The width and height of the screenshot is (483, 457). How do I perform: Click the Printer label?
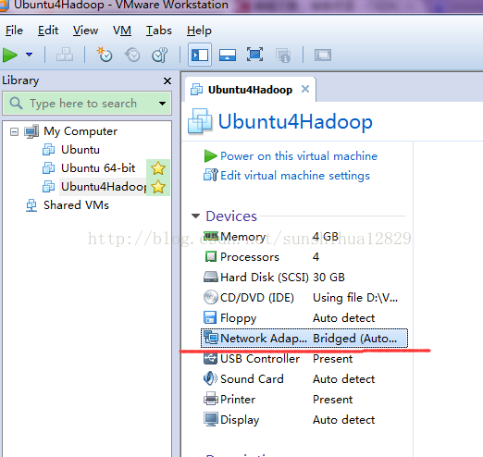(238, 400)
